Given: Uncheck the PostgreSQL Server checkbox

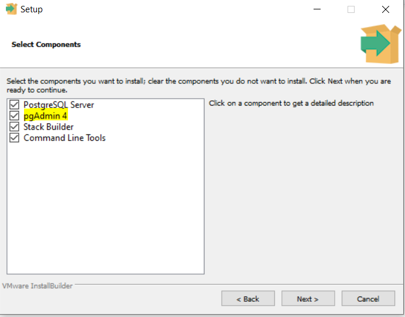Looking at the screenshot, I should coord(14,105).
